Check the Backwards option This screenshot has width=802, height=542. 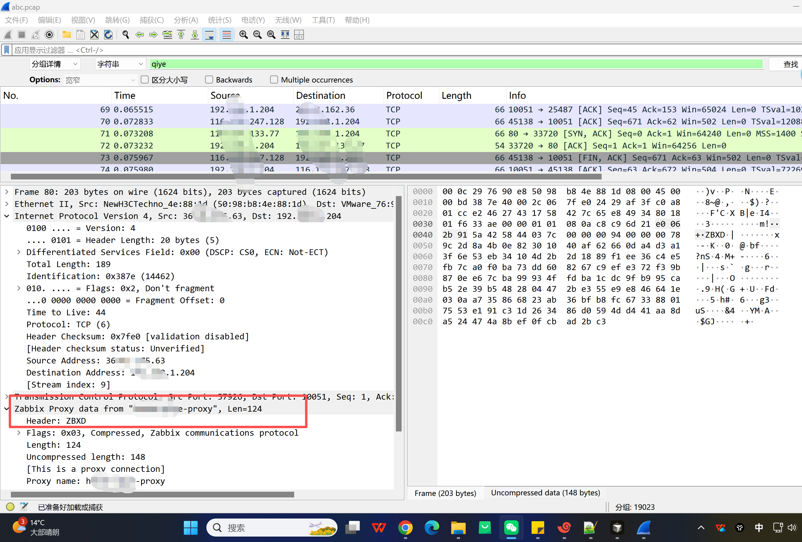209,80
